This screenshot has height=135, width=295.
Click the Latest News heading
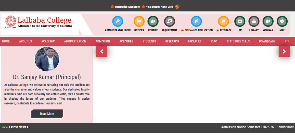[18, 127]
